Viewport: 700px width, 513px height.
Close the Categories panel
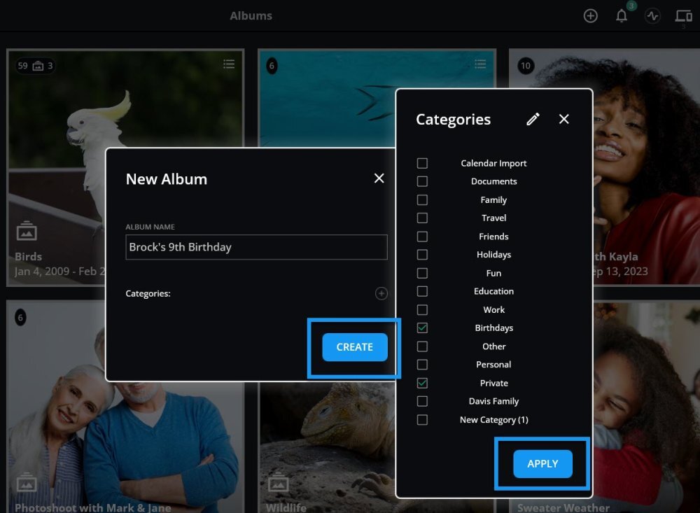click(x=563, y=119)
